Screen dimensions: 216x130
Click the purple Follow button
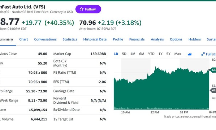[x=88, y=9]
